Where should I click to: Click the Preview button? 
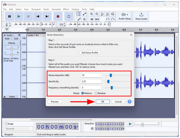[x=55, y=102]
